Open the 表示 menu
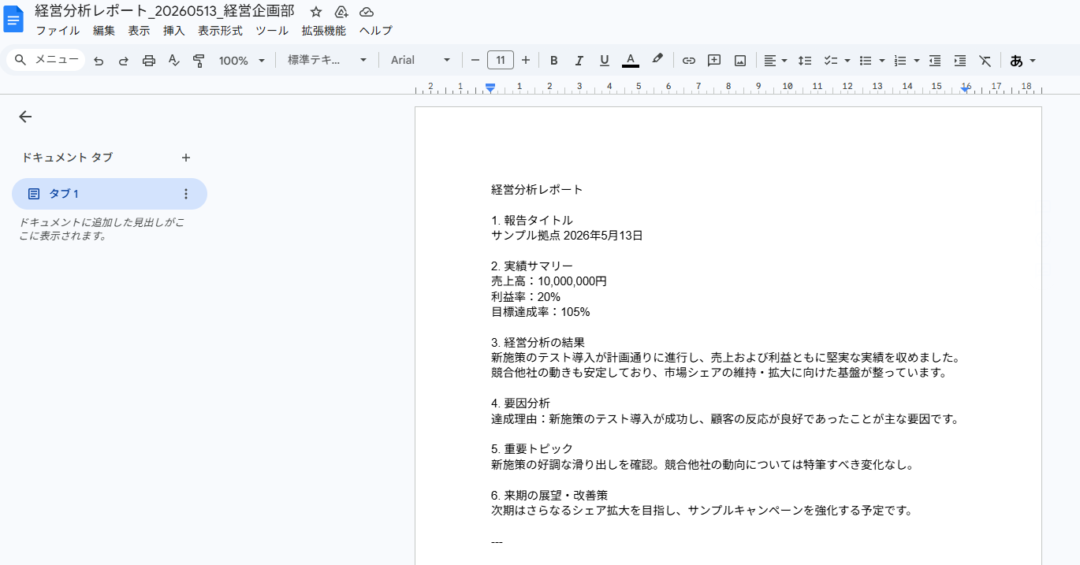 click(x=139, y=31)
